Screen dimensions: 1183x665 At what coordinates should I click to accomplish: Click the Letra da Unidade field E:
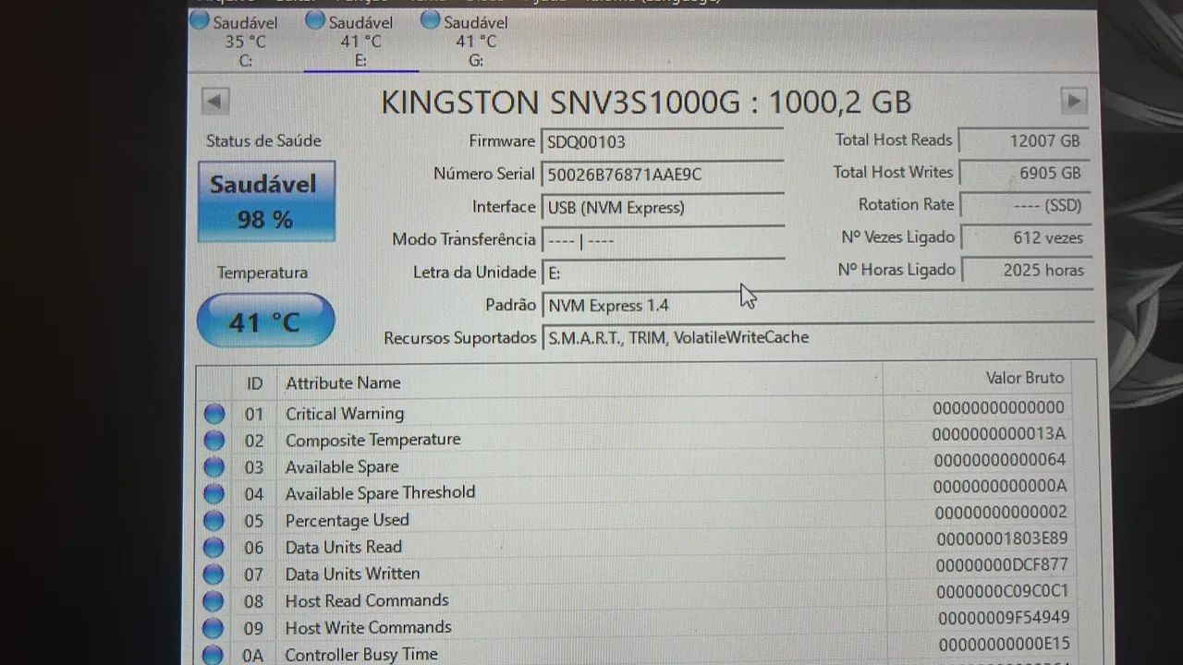coord(664,273)
